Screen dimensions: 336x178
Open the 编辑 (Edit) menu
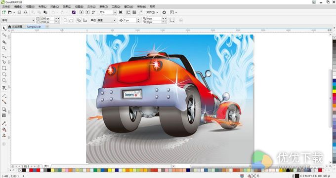click(x=18, y=6)
